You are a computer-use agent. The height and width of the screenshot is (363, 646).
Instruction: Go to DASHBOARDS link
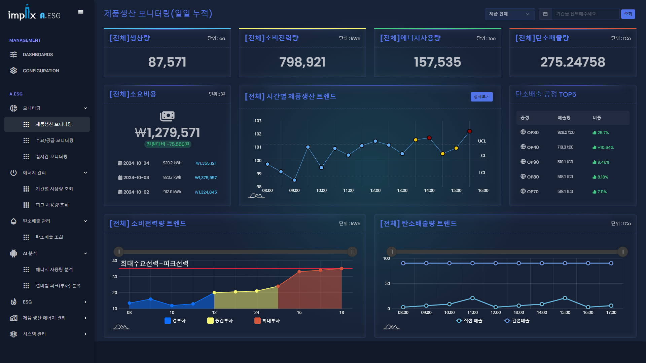38,54
